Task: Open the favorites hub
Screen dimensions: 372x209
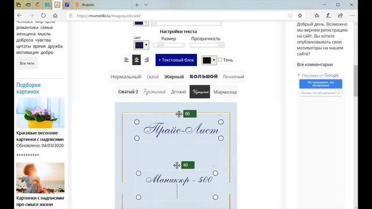Action: [x=317, y=16]
